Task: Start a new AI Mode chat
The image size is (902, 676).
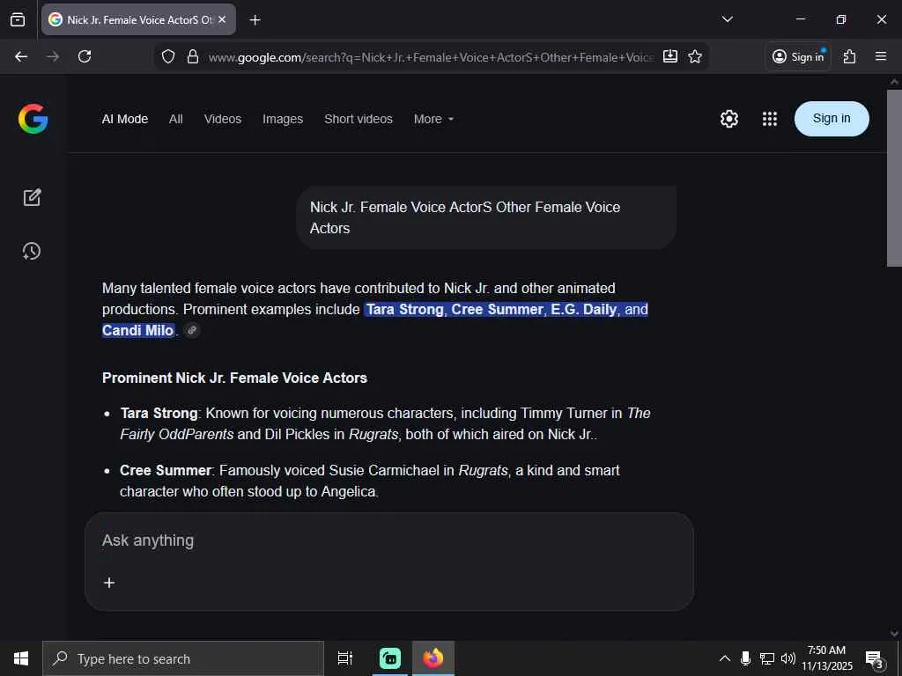Action: 33,197
